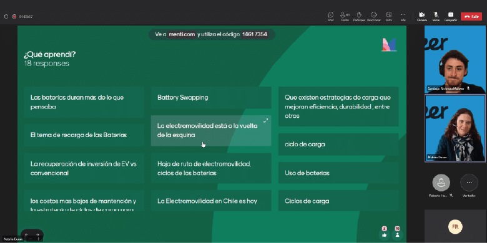The image size is (487, 243).
Task: Click the FR initials avatar tile
Action: [x=455, y=227]
